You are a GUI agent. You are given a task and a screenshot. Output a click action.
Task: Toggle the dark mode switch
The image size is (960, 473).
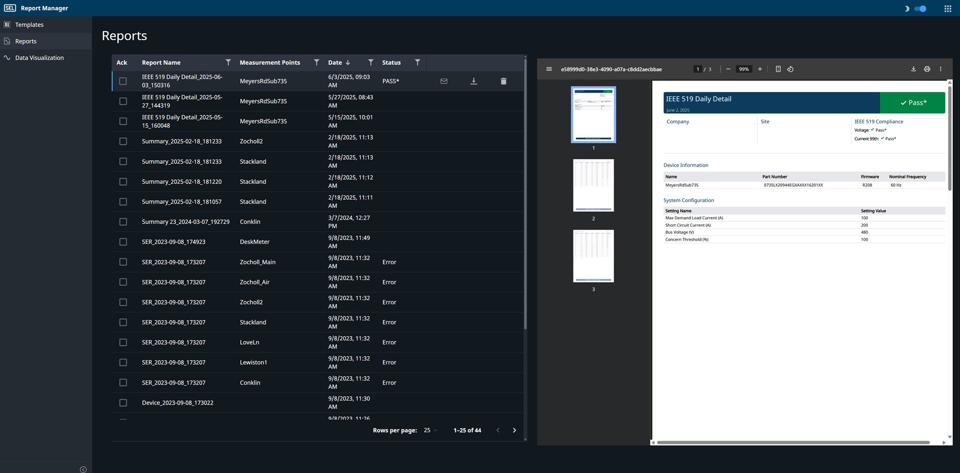tap(920, 8)
